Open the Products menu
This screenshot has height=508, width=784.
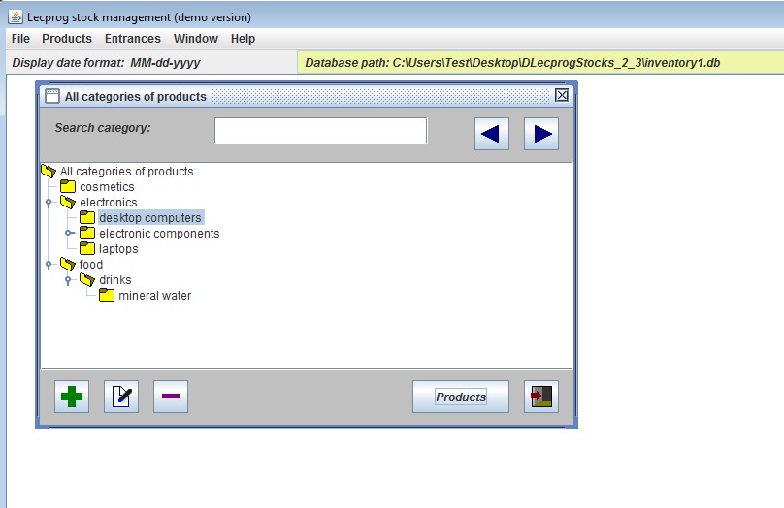(x=67, y=39)
